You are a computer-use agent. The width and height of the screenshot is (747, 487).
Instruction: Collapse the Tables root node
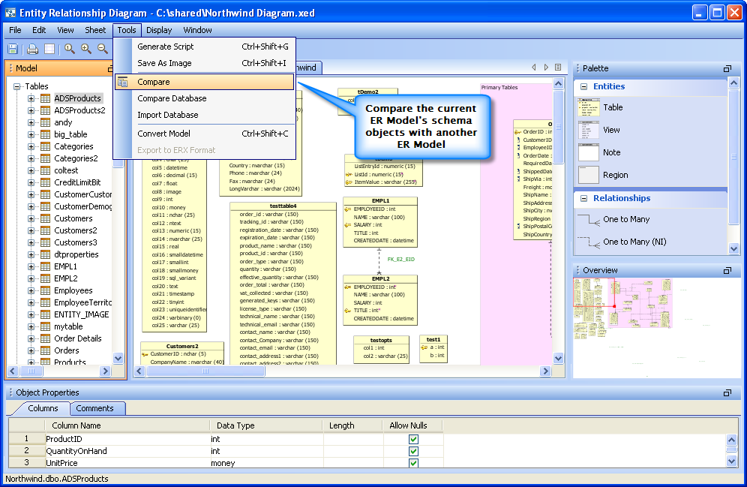pos(17,87)
